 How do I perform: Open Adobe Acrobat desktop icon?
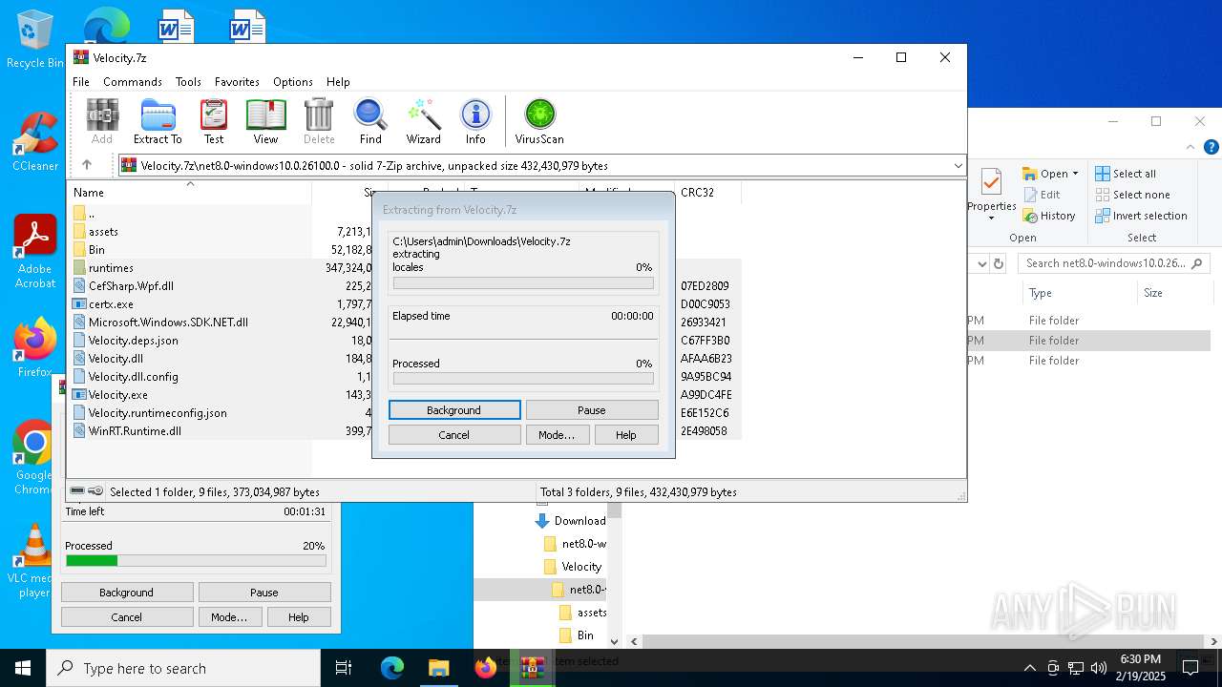[x=34, y=252]
